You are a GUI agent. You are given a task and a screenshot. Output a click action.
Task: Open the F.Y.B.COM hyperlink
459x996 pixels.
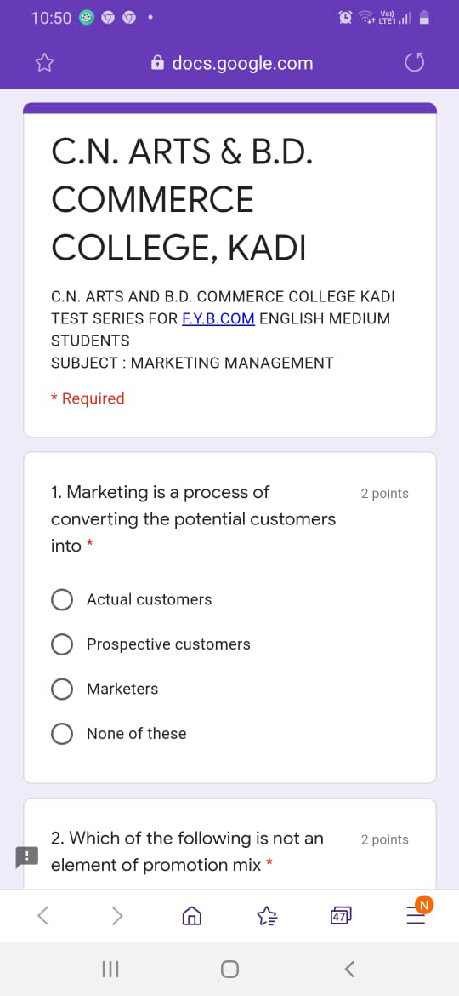tap(218, 318)
